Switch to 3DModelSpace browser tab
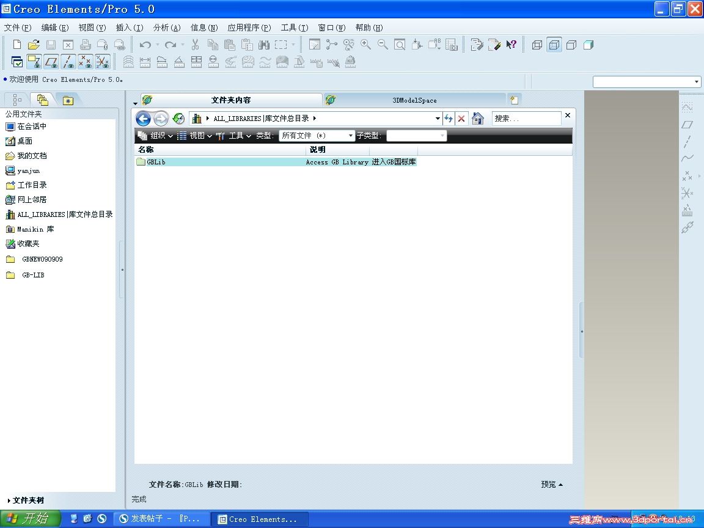 (x=414, y=100)
